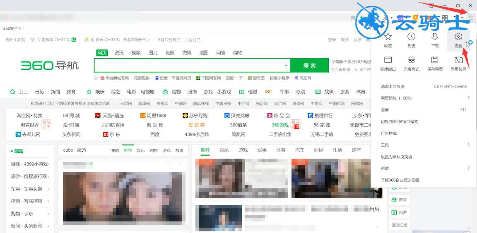
Task: Click the 保存网页 save page icon
Action: click(x=435, y=59)
